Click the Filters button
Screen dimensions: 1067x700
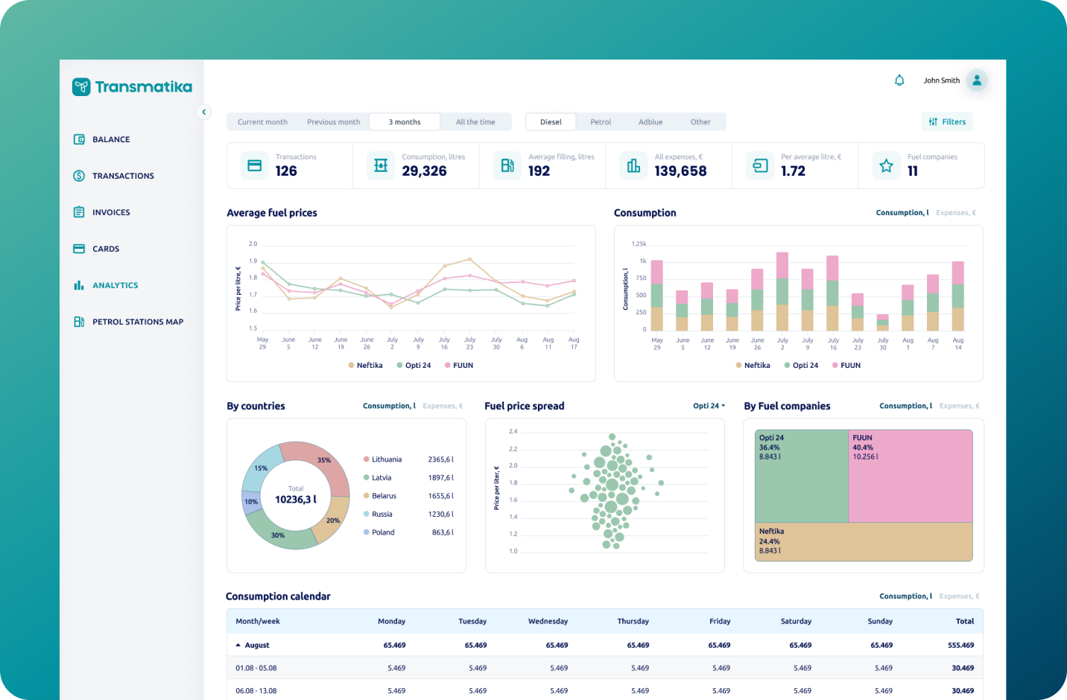tap(947, 121)
